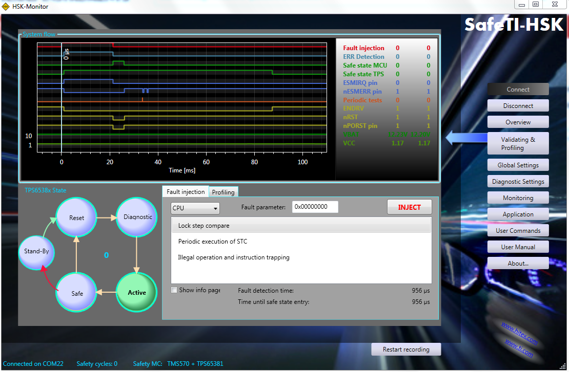Click the Safe state node
The image size is (569, 372).
coord(76,293)
